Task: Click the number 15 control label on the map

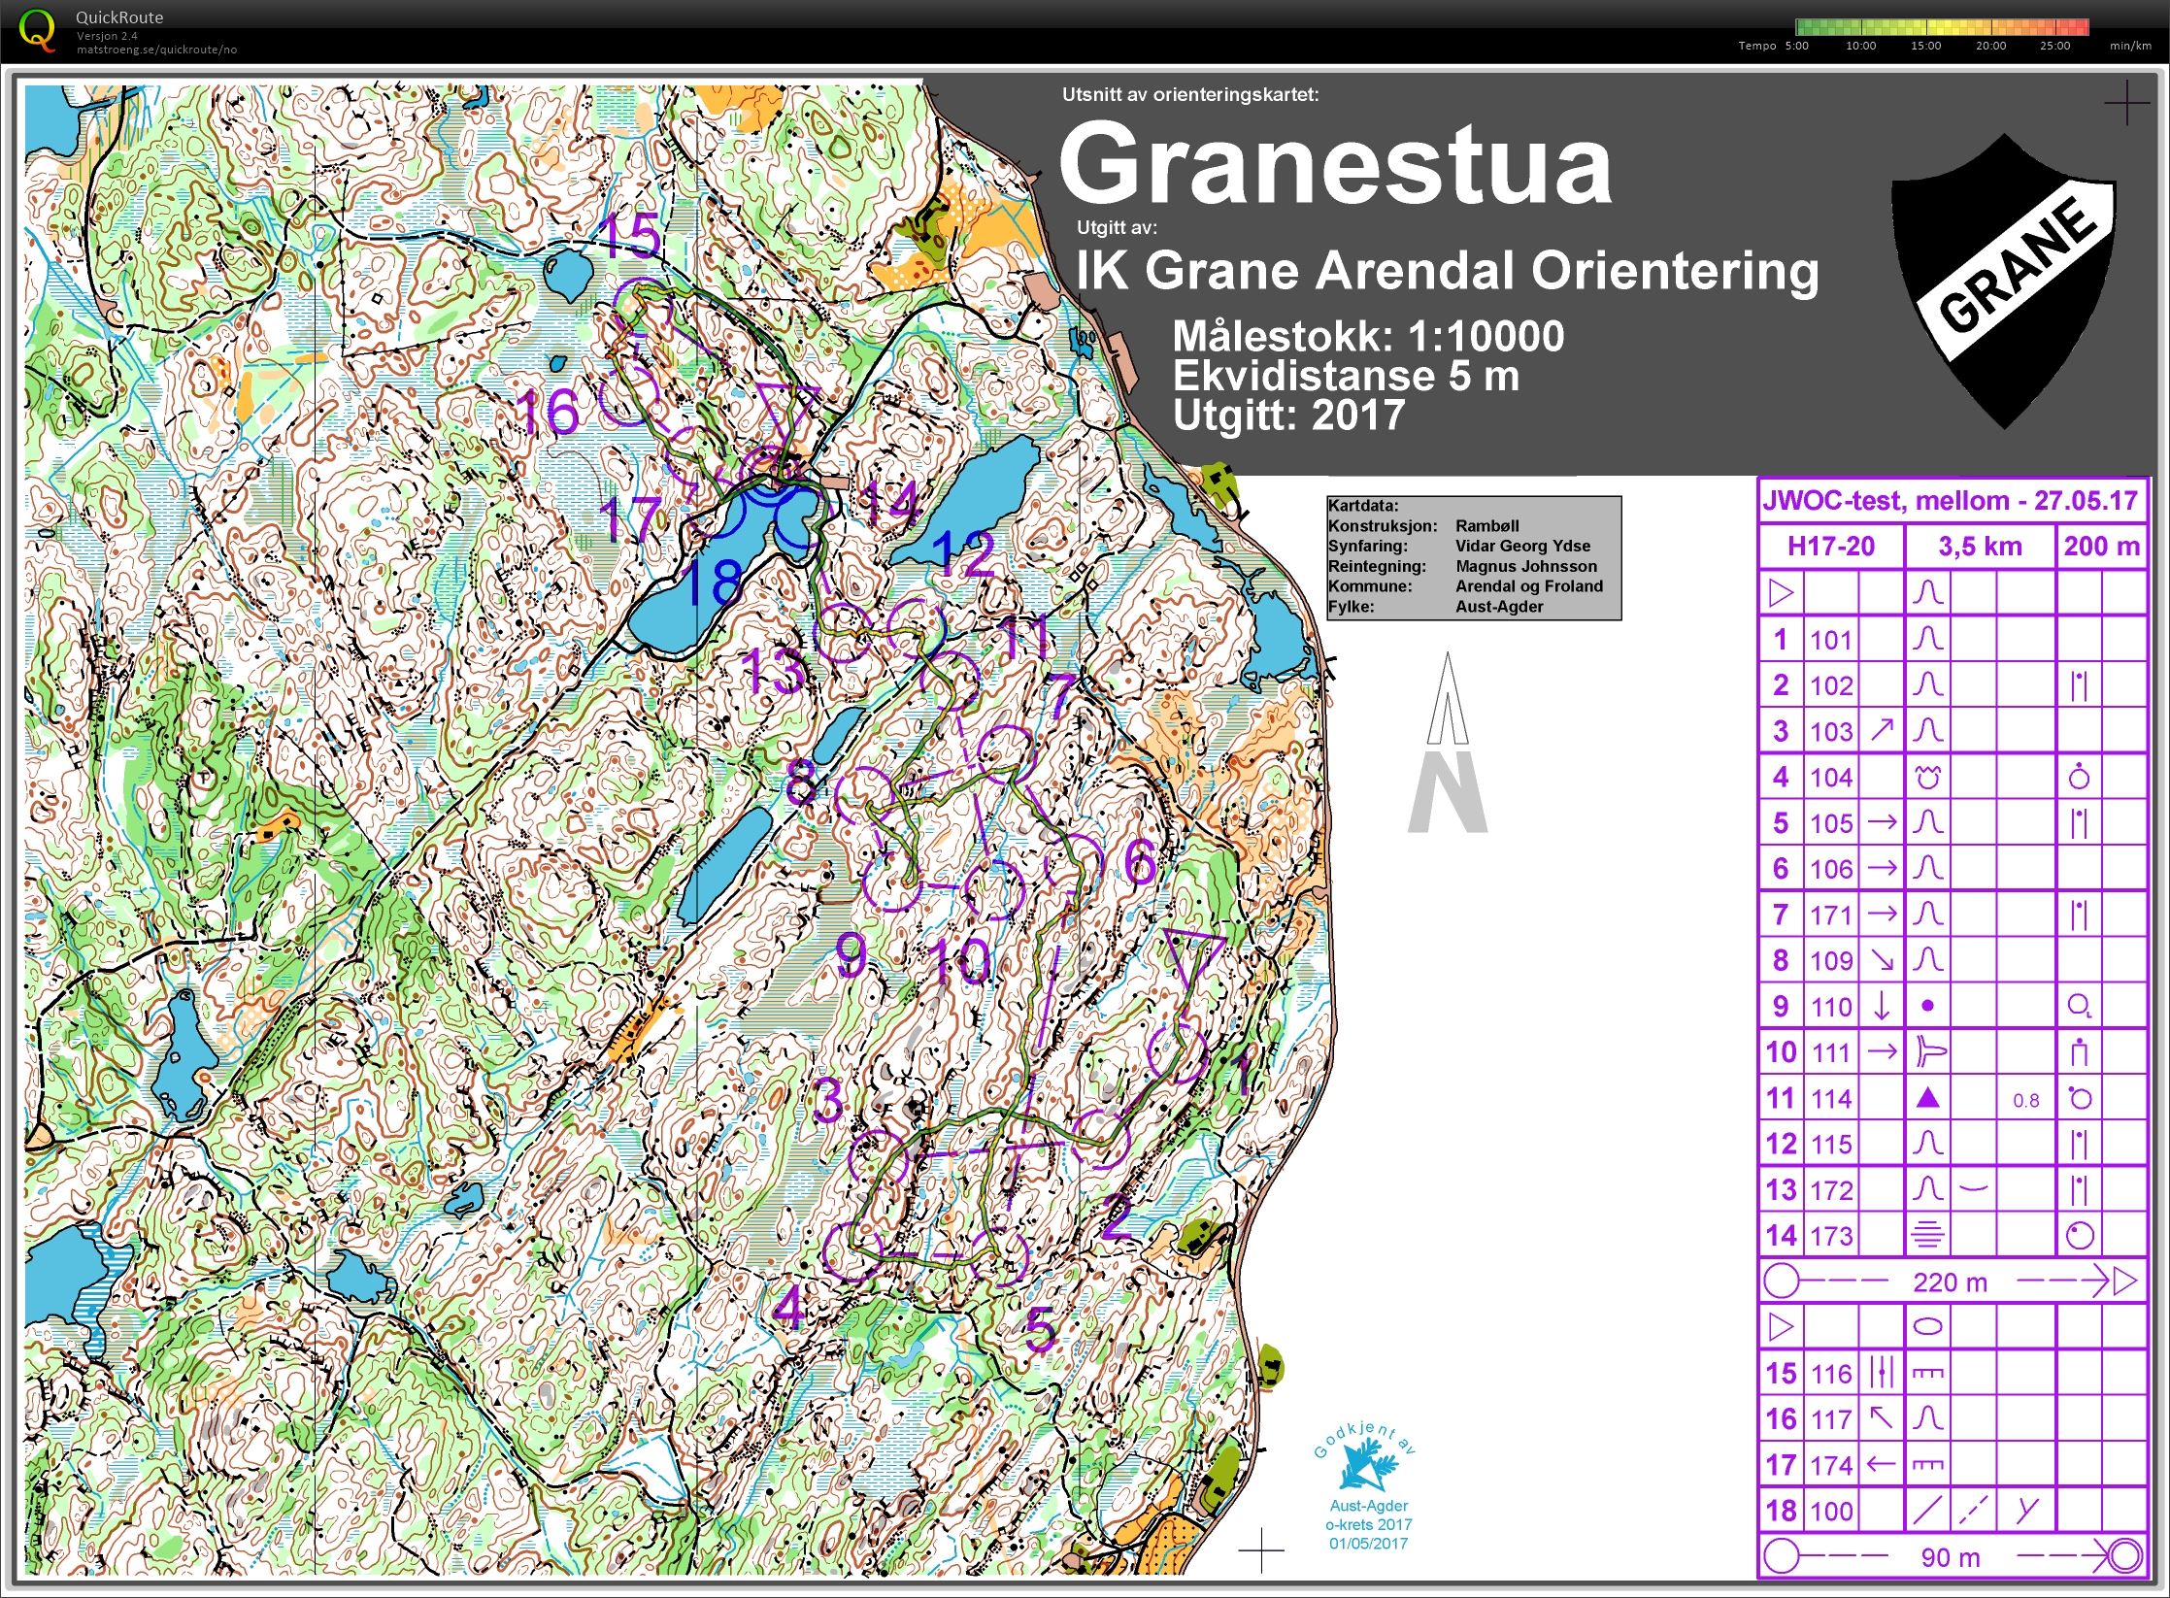Action: tap(629, 235)
